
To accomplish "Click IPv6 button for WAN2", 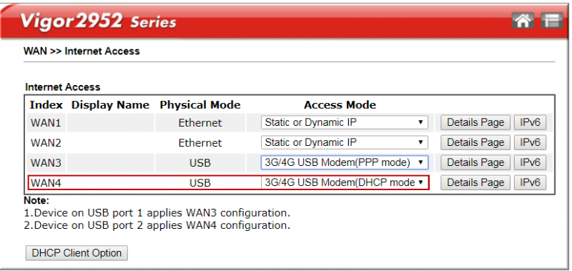I will (530, 142).
